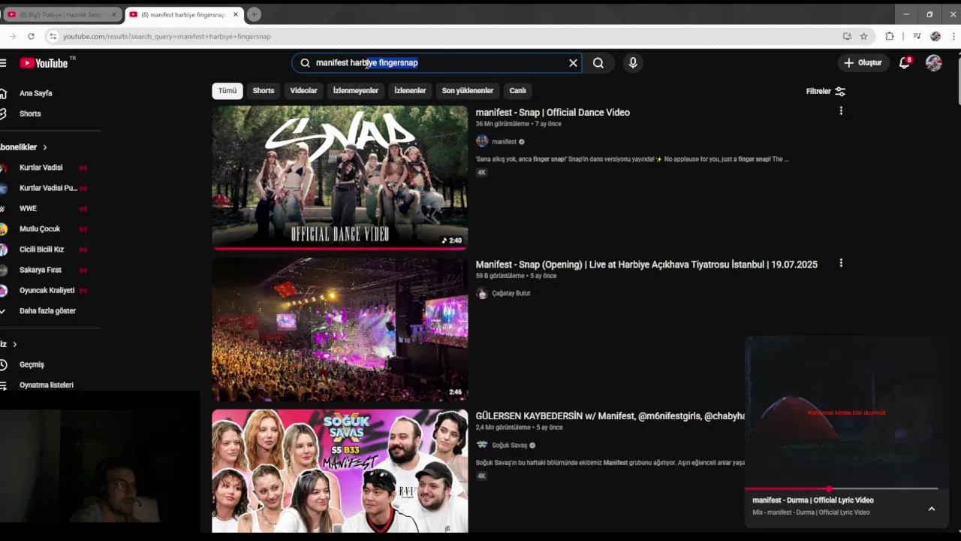Select the Shorts filter chip
Viewport: 961px width, 541px height.
tap(264, 91)
